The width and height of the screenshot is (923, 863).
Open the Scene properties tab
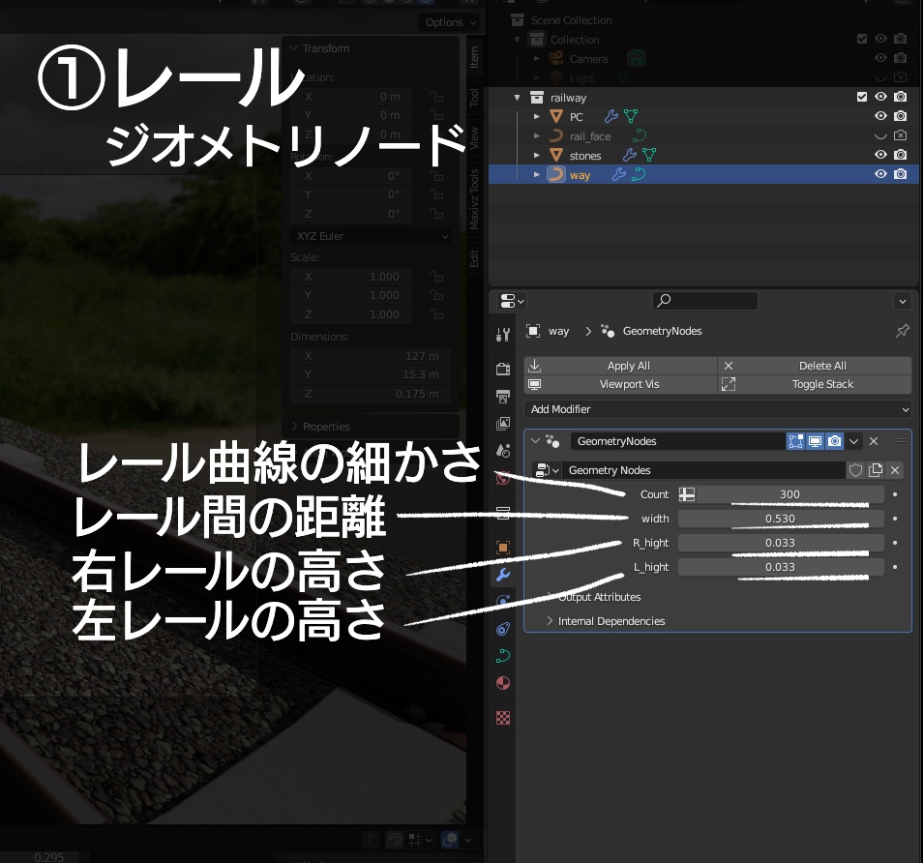coord(502,450)
